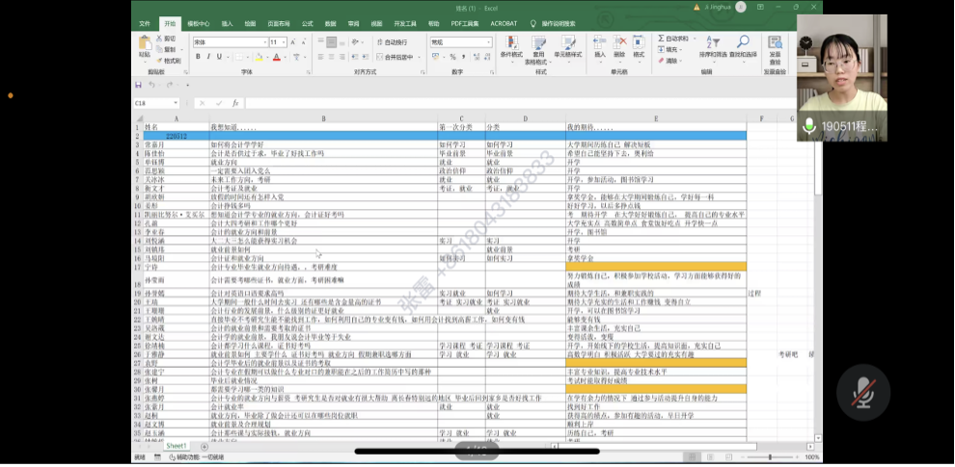The height and width of the screenshot is (467, 955).
Task: Open Conditional Formatting (条件格式)
Action: click(510, 45)
